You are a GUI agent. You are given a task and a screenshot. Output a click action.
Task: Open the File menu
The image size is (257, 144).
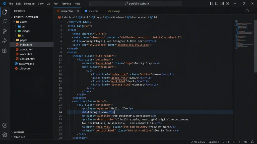click(11, 3)
